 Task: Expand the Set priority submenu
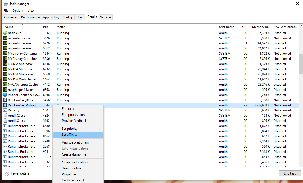78,129
